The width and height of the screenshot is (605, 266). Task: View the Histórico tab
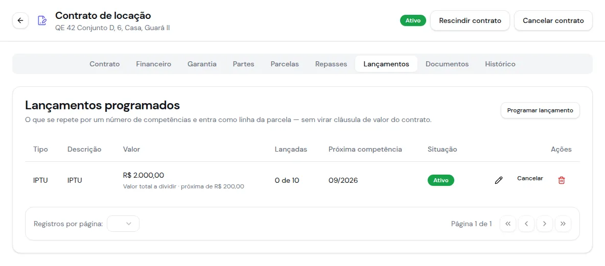[500, 64]
